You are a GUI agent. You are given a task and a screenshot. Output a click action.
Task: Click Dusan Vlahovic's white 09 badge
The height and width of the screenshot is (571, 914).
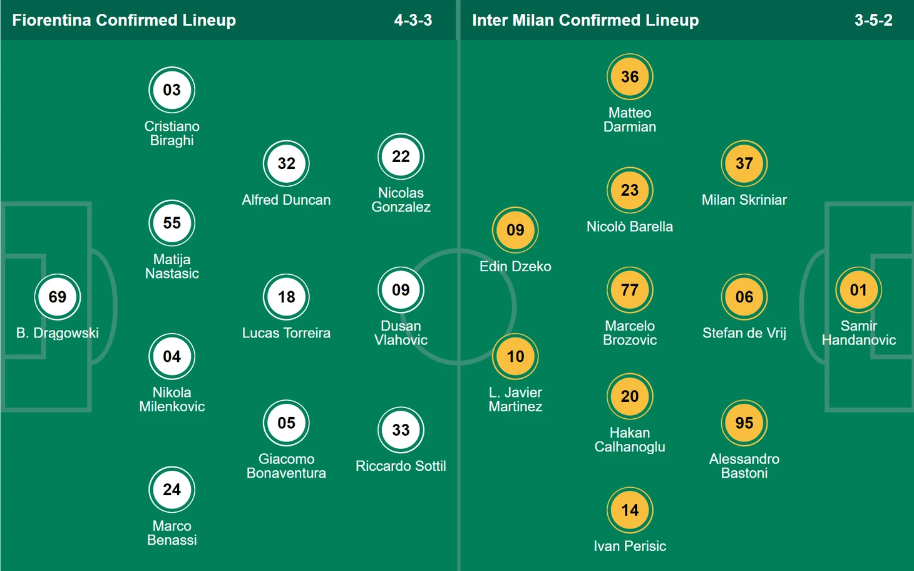pyautogui.click(x=401, y=290)
